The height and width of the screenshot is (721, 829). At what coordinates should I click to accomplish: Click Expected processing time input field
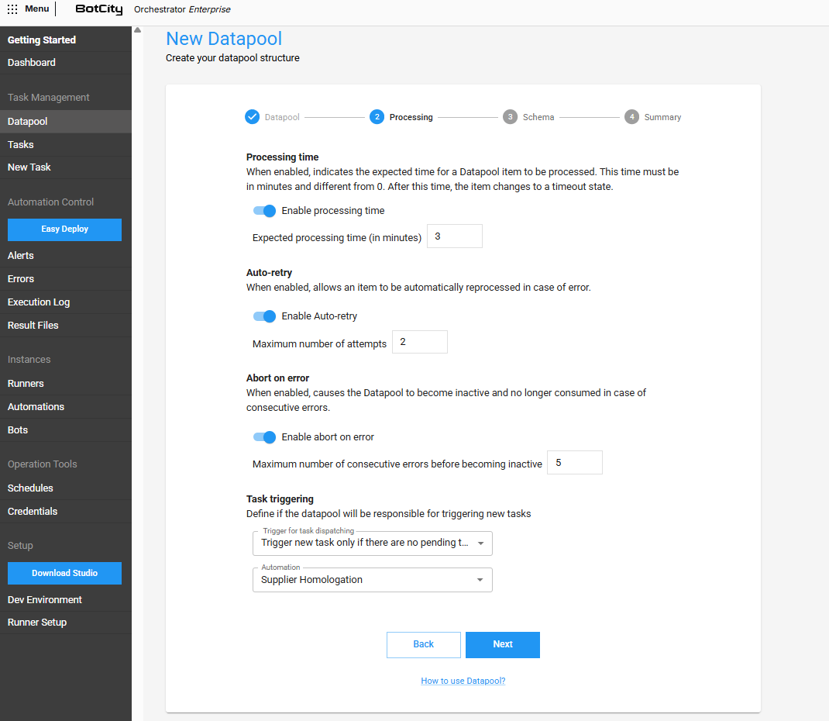[454, 236]
